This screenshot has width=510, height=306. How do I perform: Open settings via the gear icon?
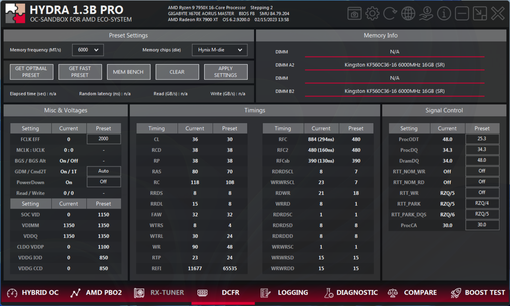(372, 14)
